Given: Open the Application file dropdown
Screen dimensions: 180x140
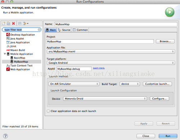Looking at the screenshot, I should pyautogui.click(x=111, y=51).
